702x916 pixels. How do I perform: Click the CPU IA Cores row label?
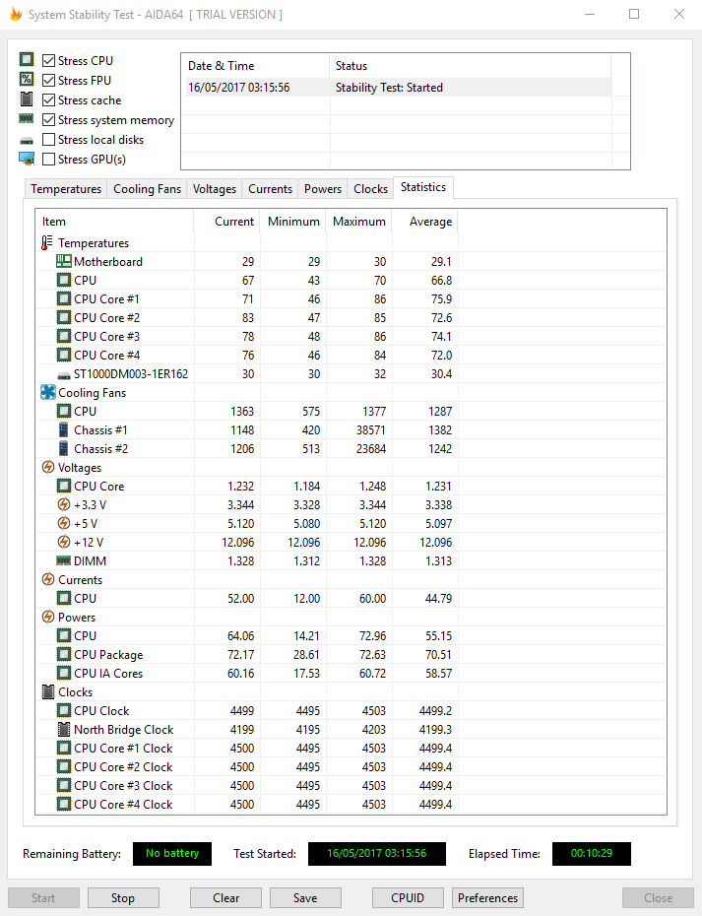pos(108,673)
